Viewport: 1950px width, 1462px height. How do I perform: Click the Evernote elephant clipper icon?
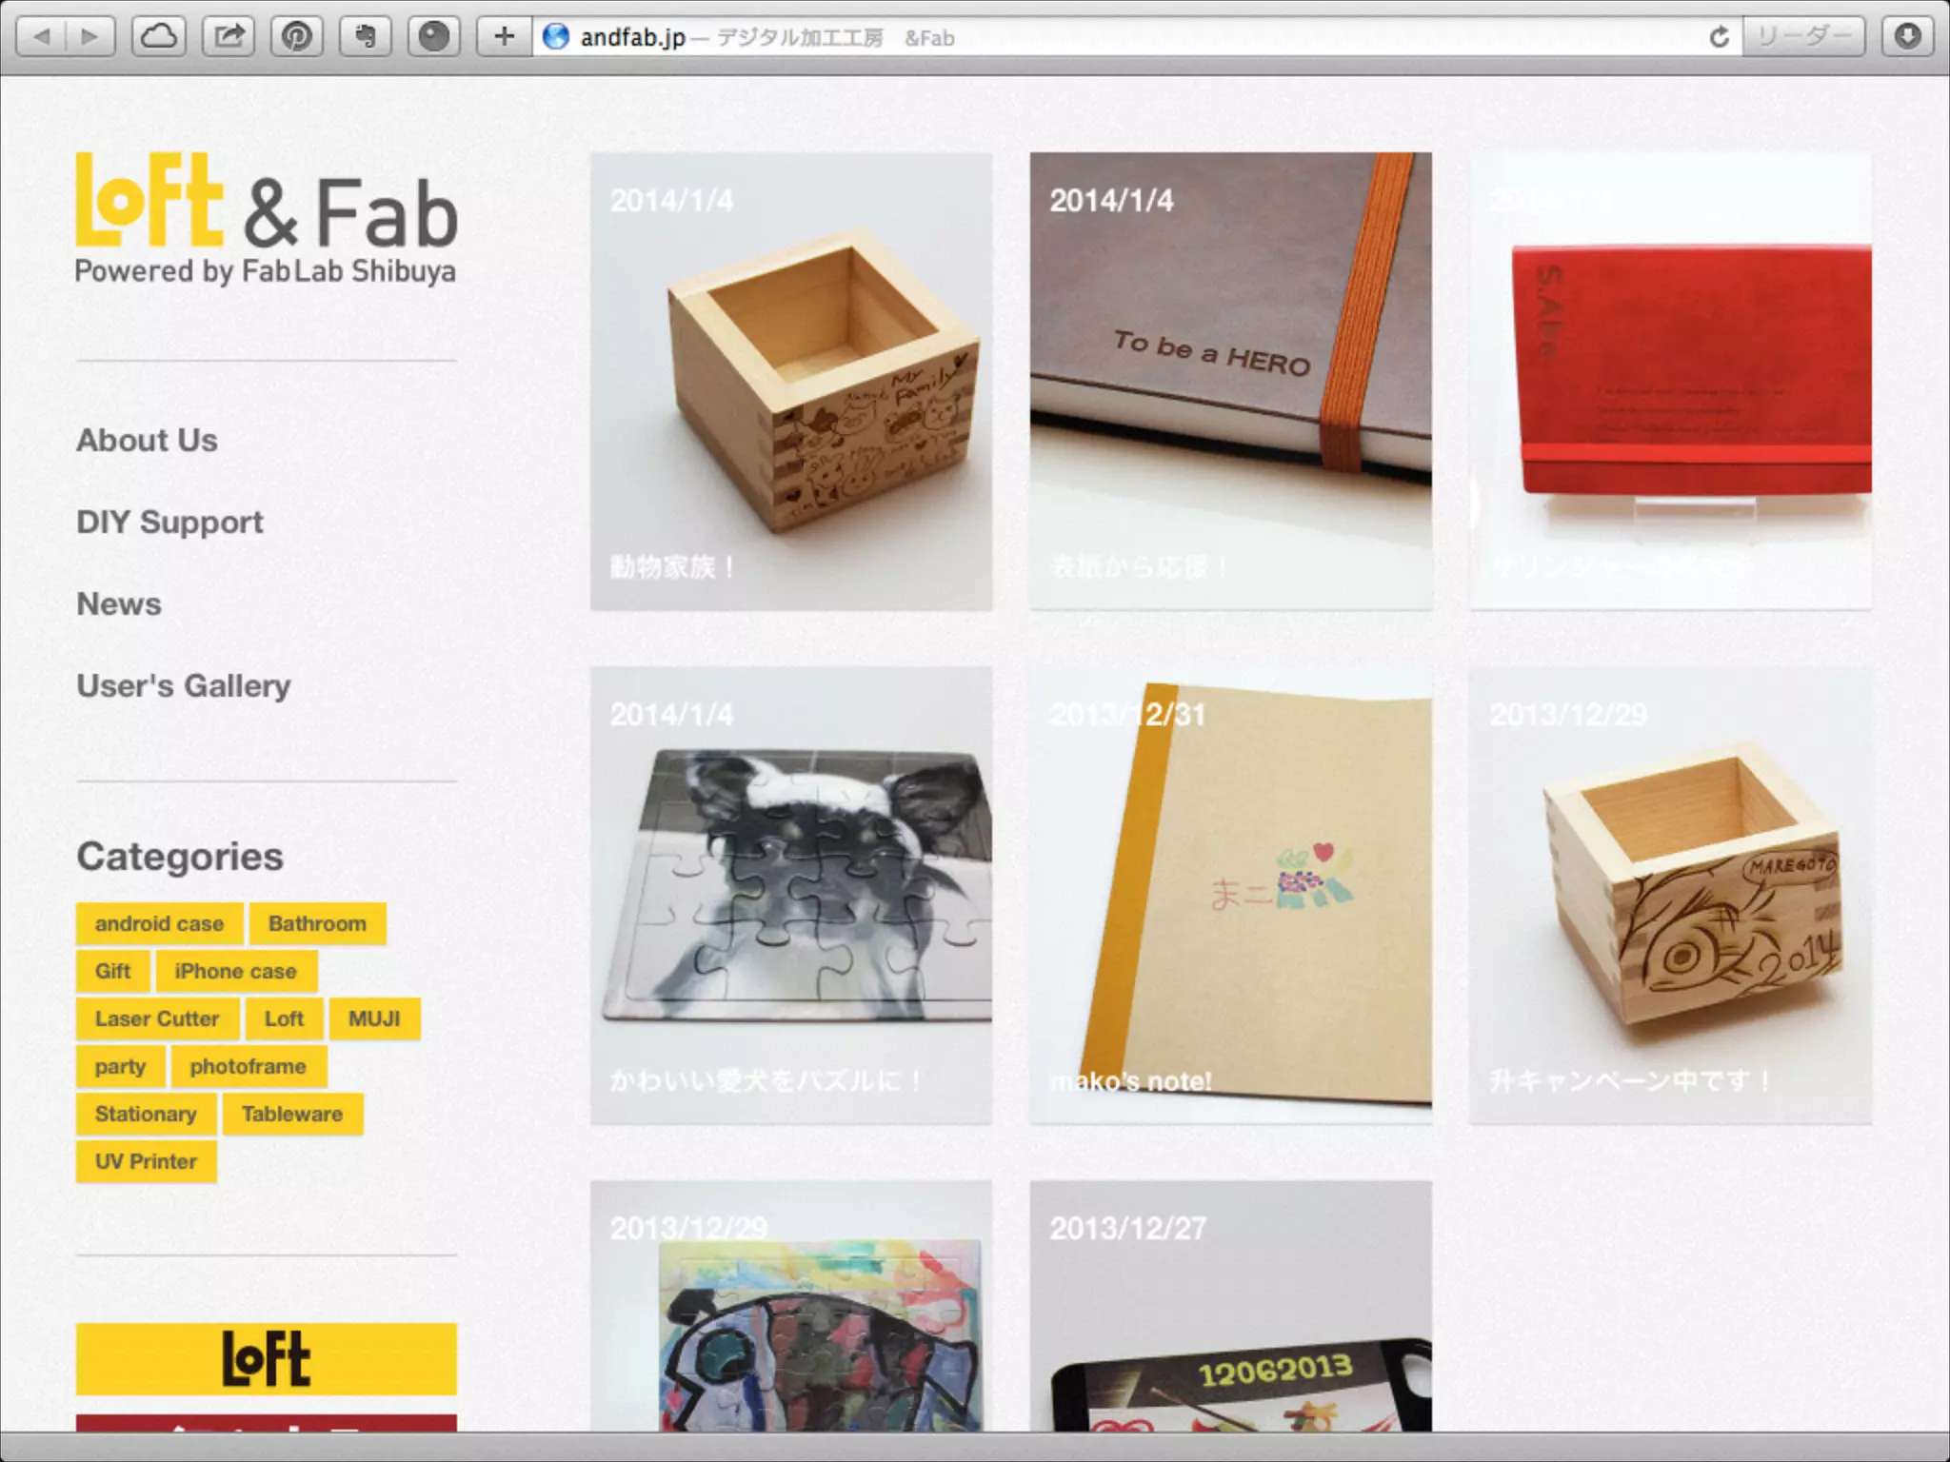(x=366, y=37)
